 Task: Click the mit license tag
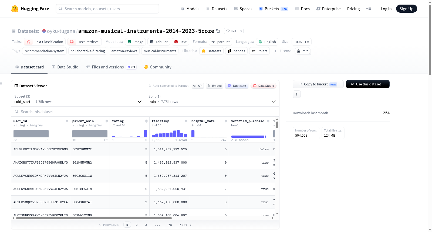tap(302, 51)
